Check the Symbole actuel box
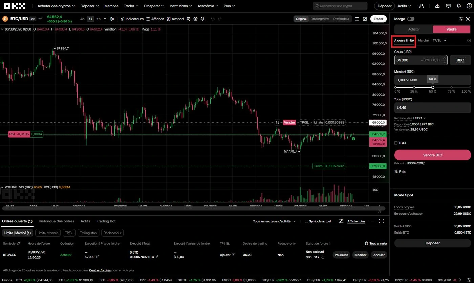 pos(306,221)
